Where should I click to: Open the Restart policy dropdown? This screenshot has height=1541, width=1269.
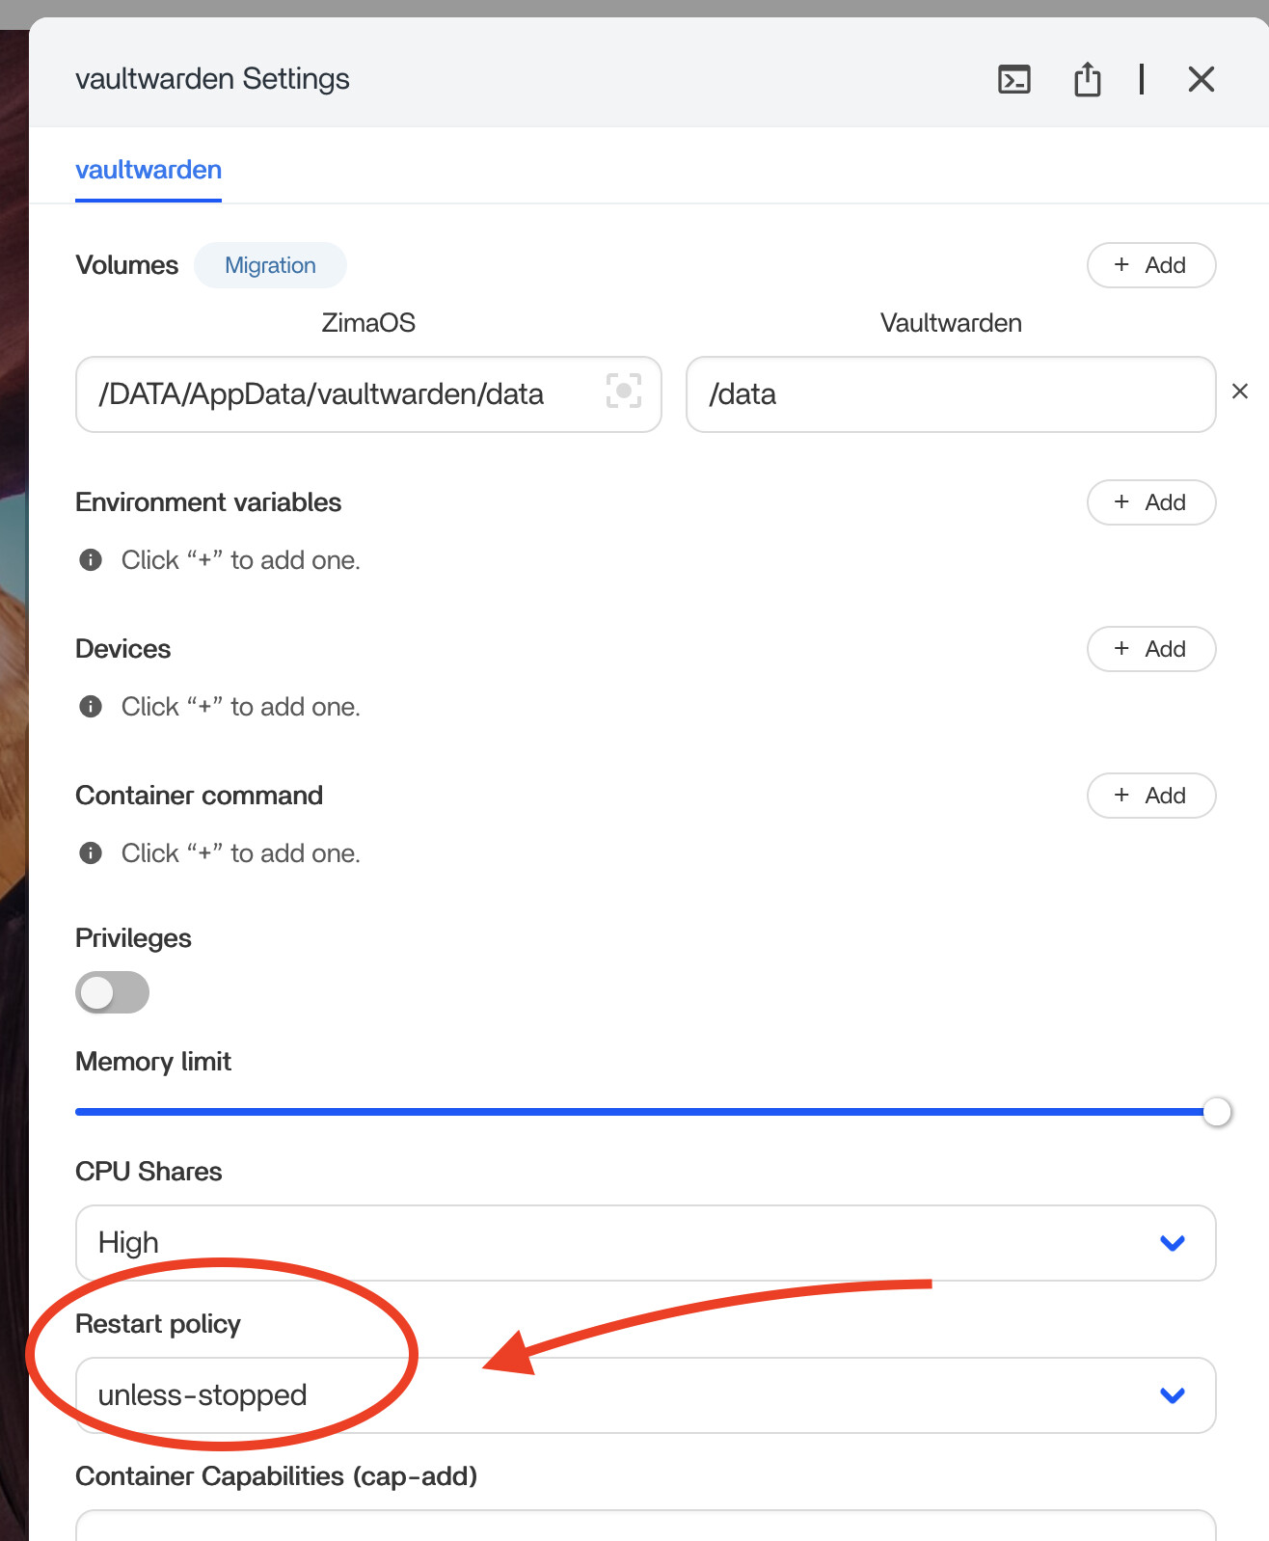tap(644, 1395)
